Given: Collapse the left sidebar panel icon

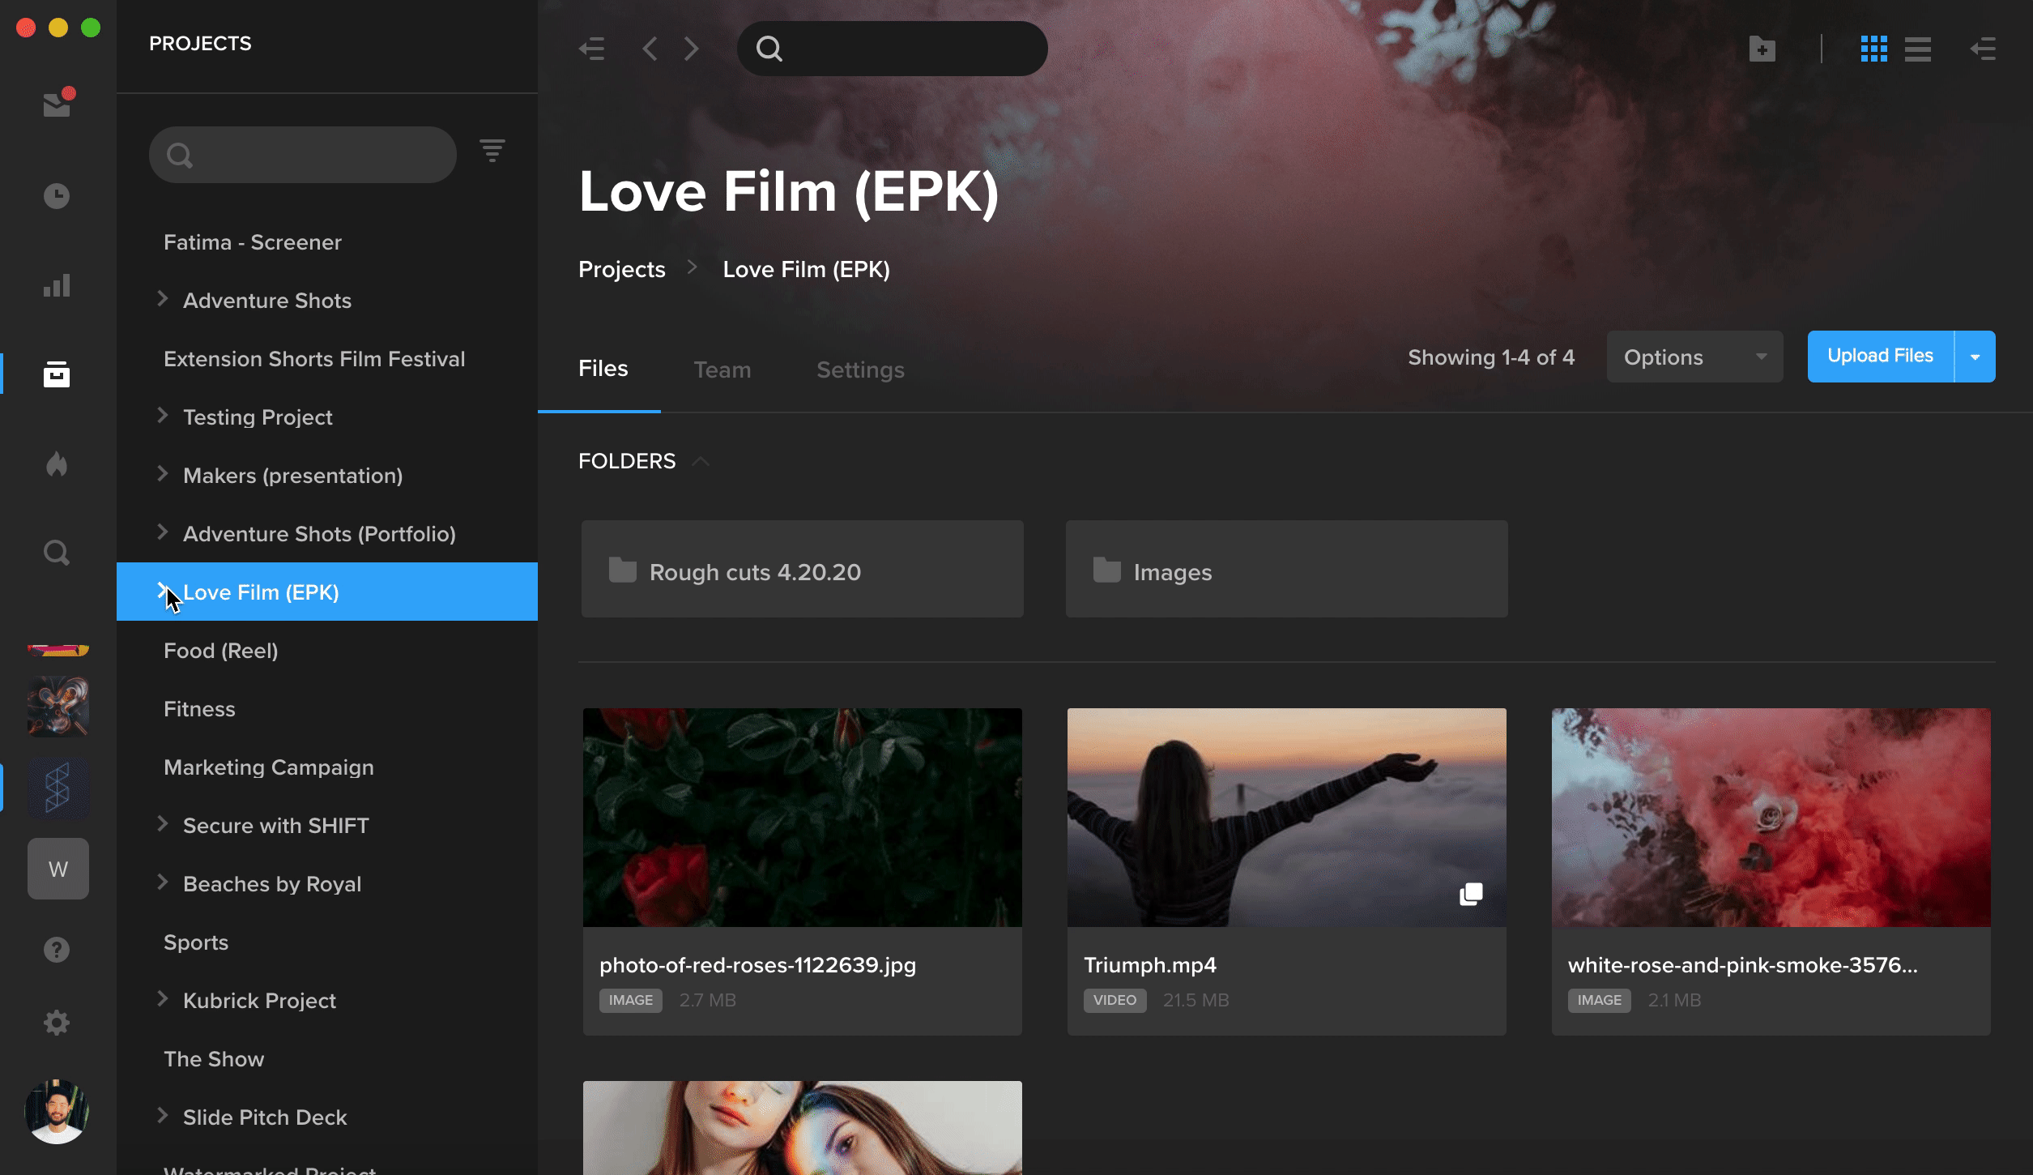Looking at the screenshot, I should 592,49.
